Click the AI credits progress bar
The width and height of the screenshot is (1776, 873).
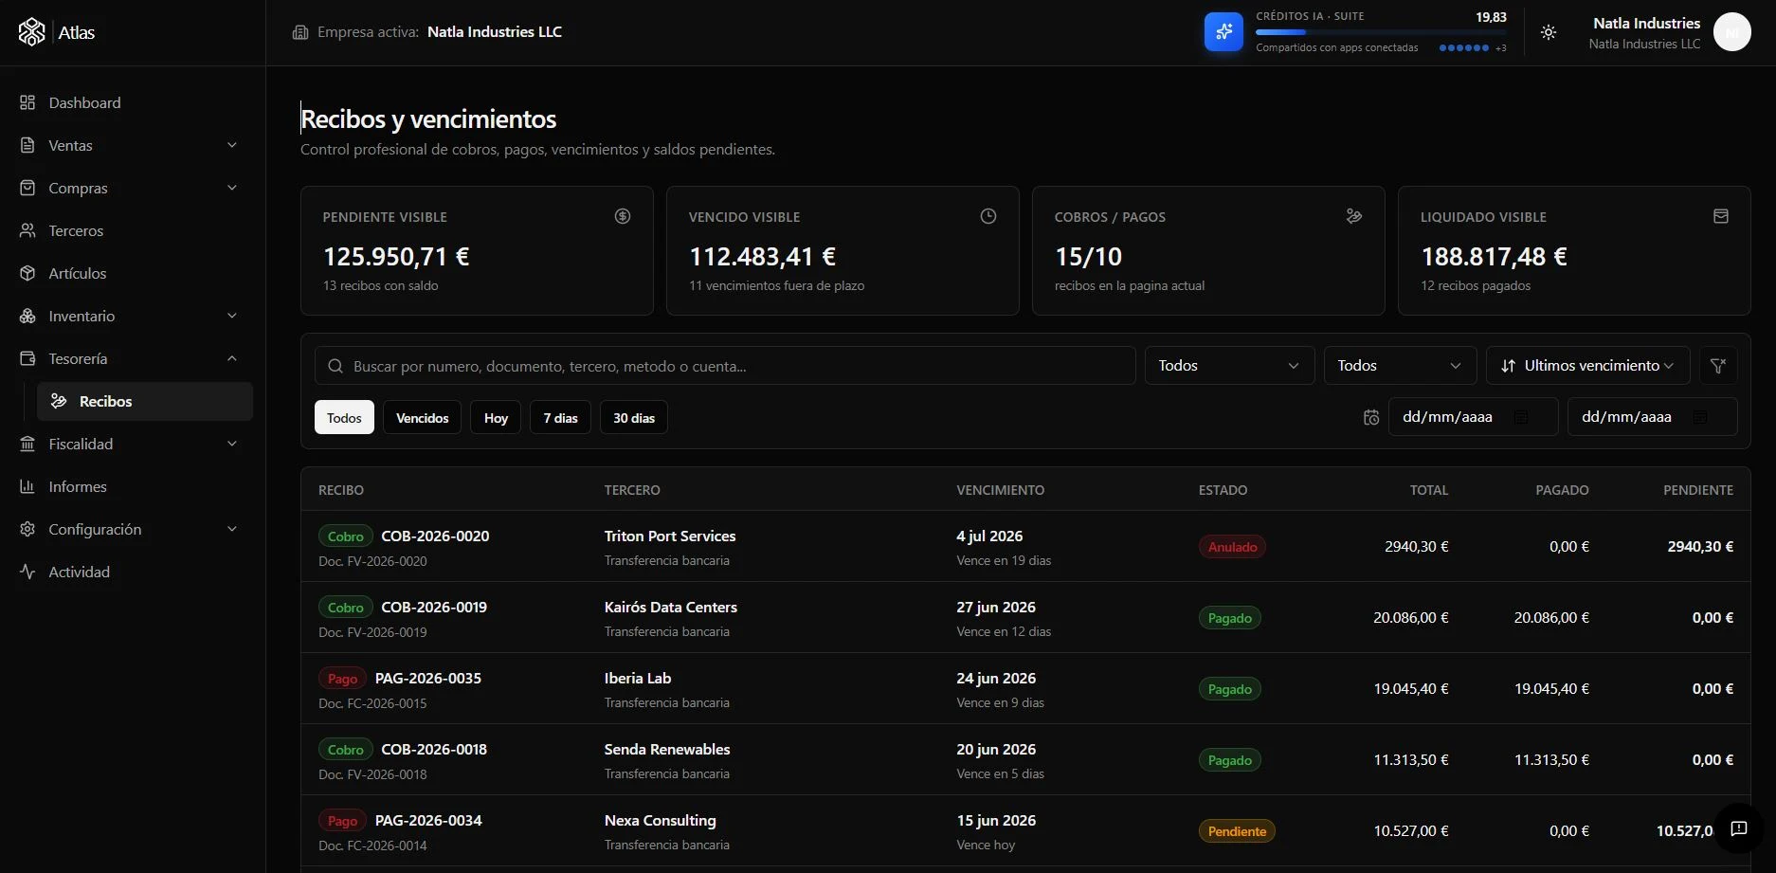(x=1381, y=32)
